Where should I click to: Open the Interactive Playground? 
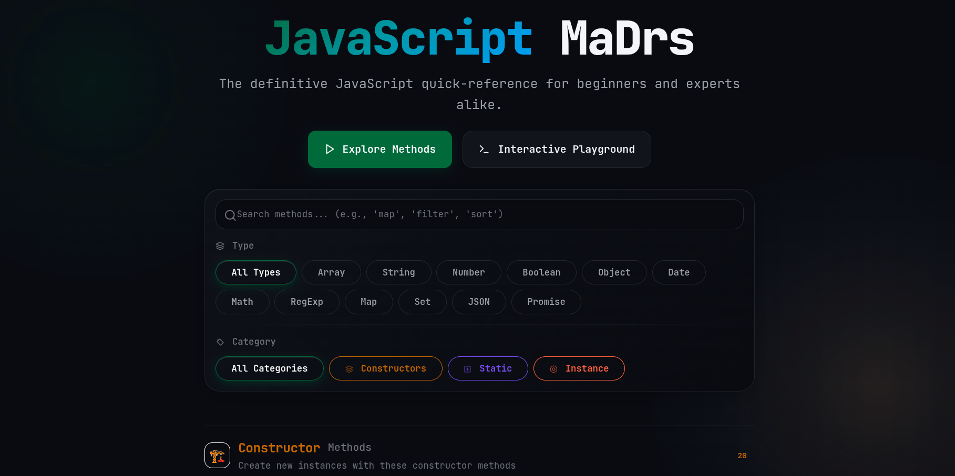click(557, 149)
